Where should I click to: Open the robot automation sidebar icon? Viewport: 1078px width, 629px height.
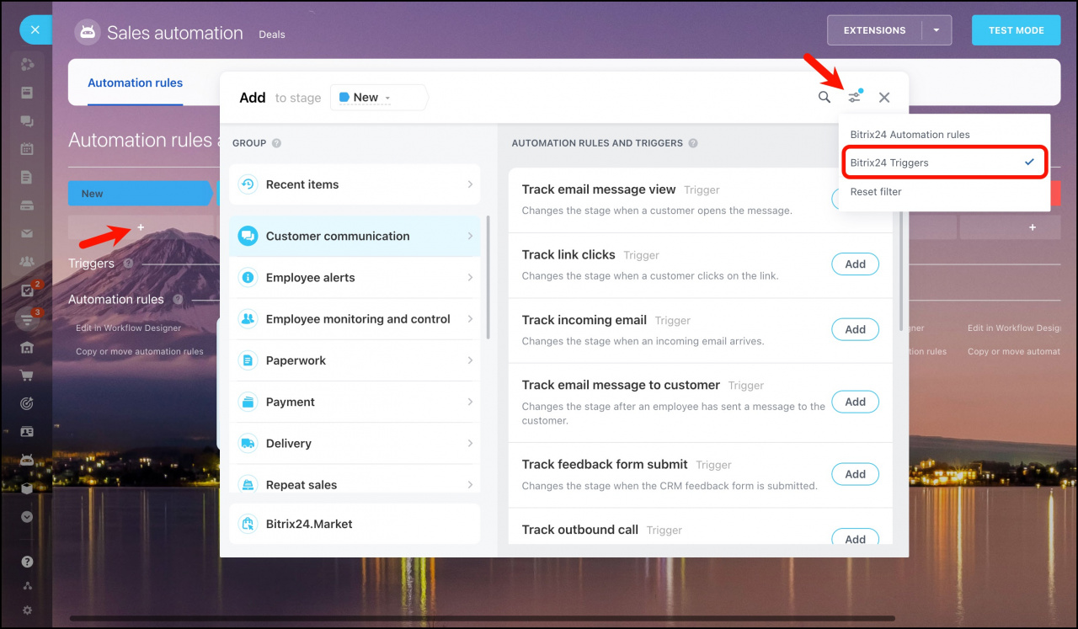(27, 461)
